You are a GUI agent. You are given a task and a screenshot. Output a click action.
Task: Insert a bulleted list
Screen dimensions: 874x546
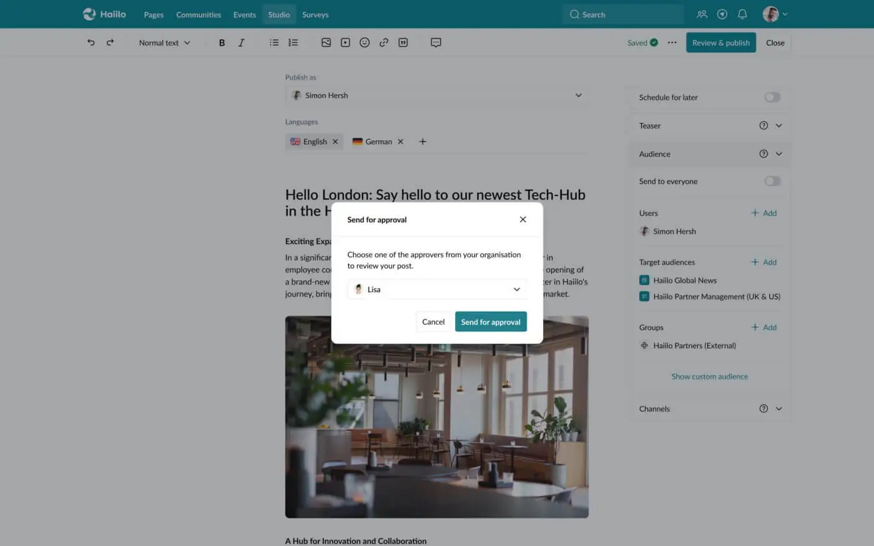[274, 42]
